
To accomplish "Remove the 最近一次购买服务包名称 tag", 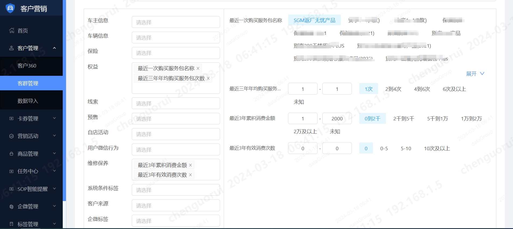I will click(x=198, y=69).
